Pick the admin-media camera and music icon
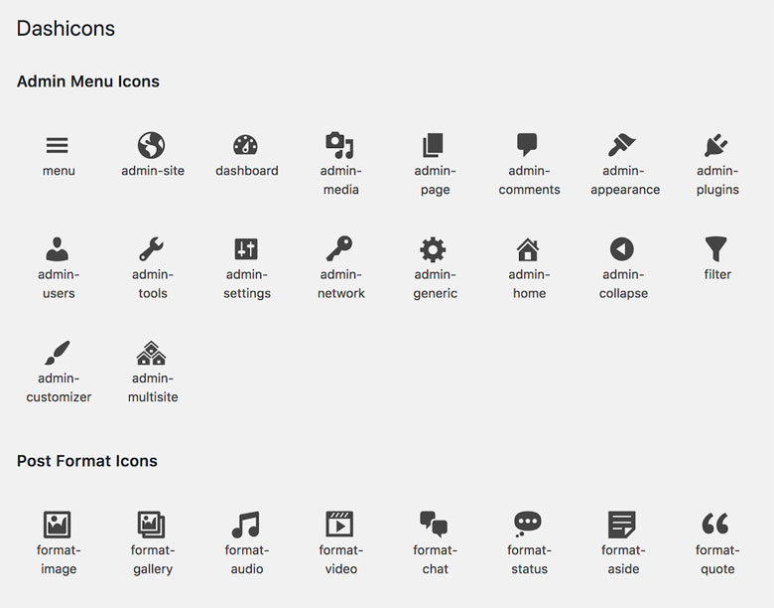Viewport: 774px width, 608px height. pyautogui.click(x=340, y=145)
